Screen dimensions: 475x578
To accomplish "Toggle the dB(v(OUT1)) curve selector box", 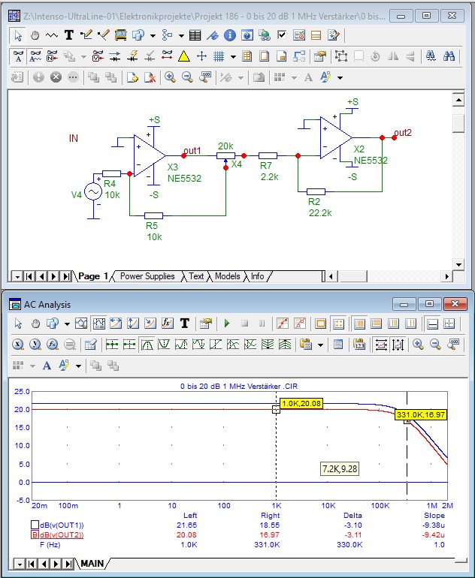I will (x=35, y=525).
